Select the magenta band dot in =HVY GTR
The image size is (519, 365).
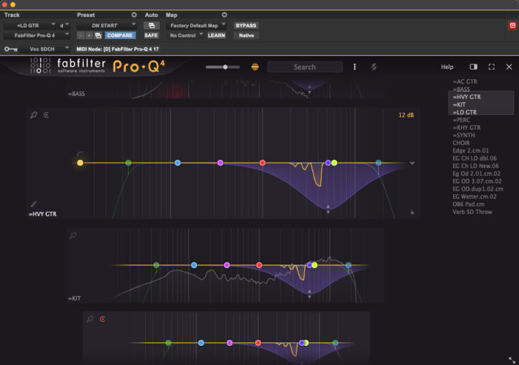click(x=220, y=163)
